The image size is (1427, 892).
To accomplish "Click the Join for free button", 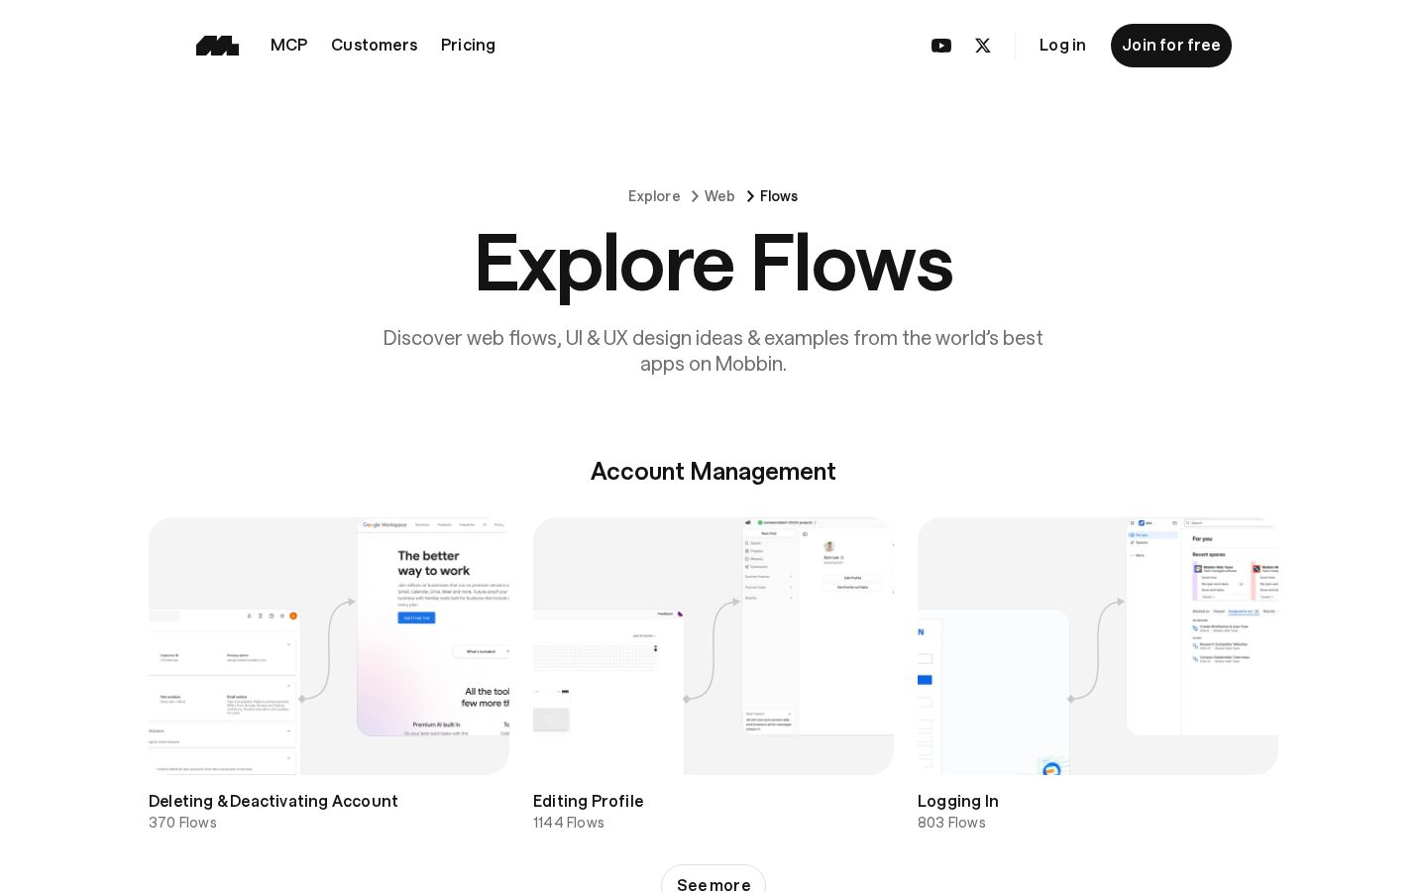I will click(1171, 46).
